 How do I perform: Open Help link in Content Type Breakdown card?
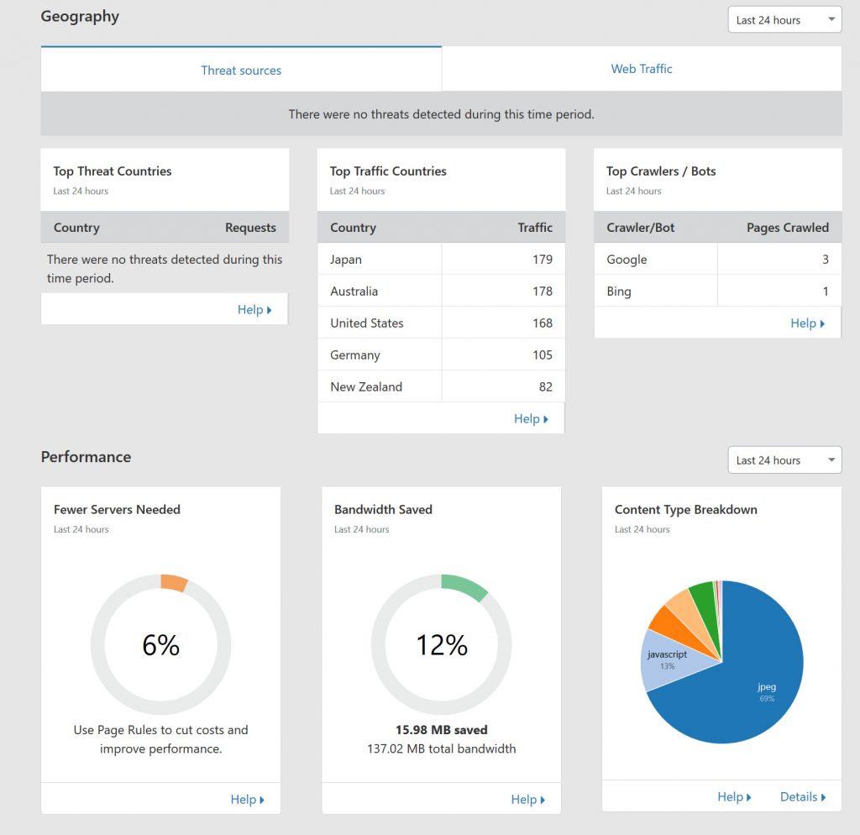[734, 796]
